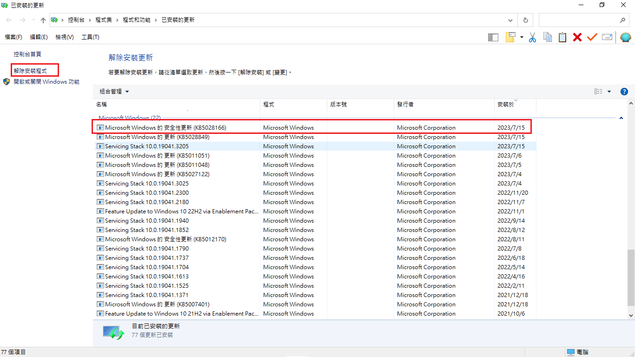Navigate to 程式集 in breadcrumb

click(x=104, y=20)
